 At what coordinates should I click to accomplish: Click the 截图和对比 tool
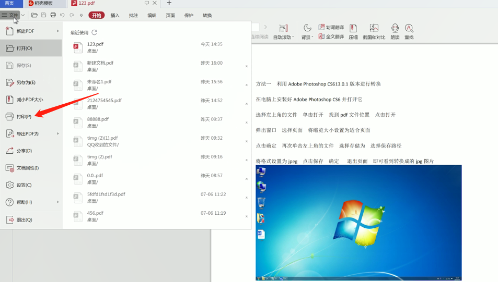point(374,32)
